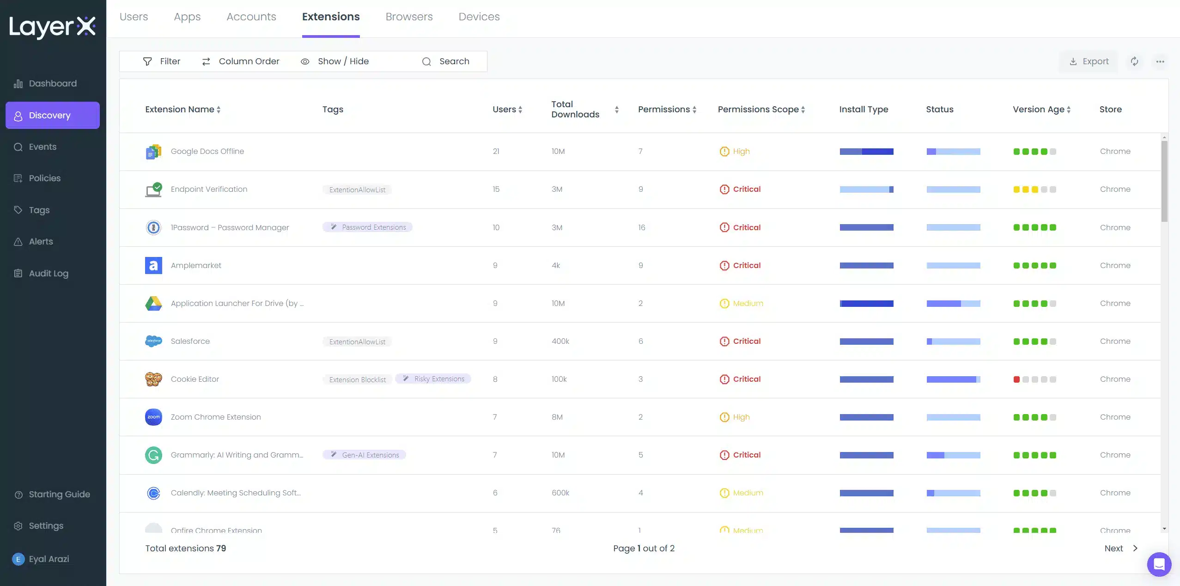The height and width of the screenshot is (586, 1180).
Task: Go to Alerts in the sidebar
Action: [x=41, y=242]
